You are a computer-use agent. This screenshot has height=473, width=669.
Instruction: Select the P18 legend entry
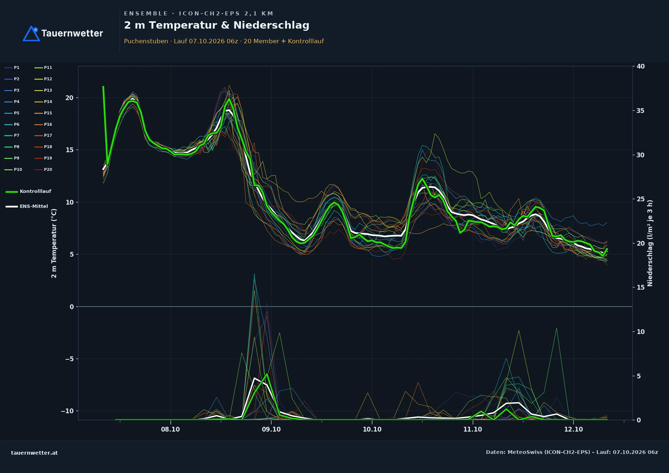pos(43,147)
